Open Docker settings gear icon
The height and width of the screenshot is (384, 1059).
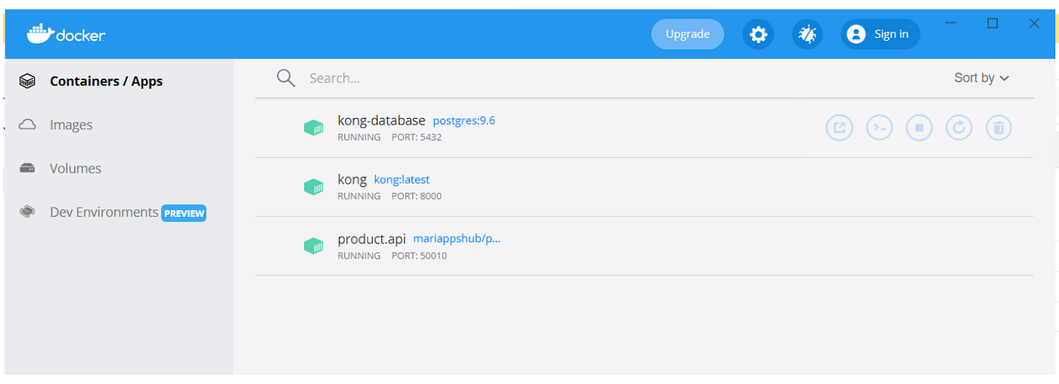coord(758,35)
